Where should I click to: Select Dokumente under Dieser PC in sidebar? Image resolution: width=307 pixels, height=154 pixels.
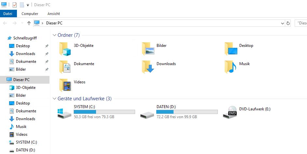click(x=26, y=111)
